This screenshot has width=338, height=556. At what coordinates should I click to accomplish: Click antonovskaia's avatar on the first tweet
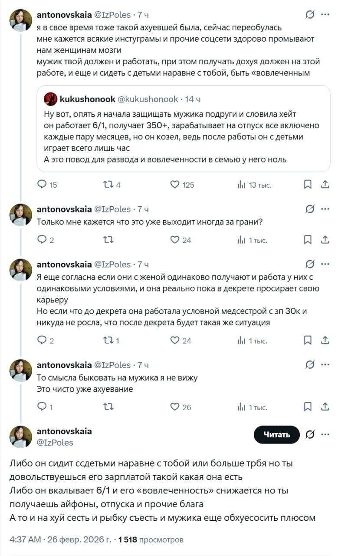point(20,20)
